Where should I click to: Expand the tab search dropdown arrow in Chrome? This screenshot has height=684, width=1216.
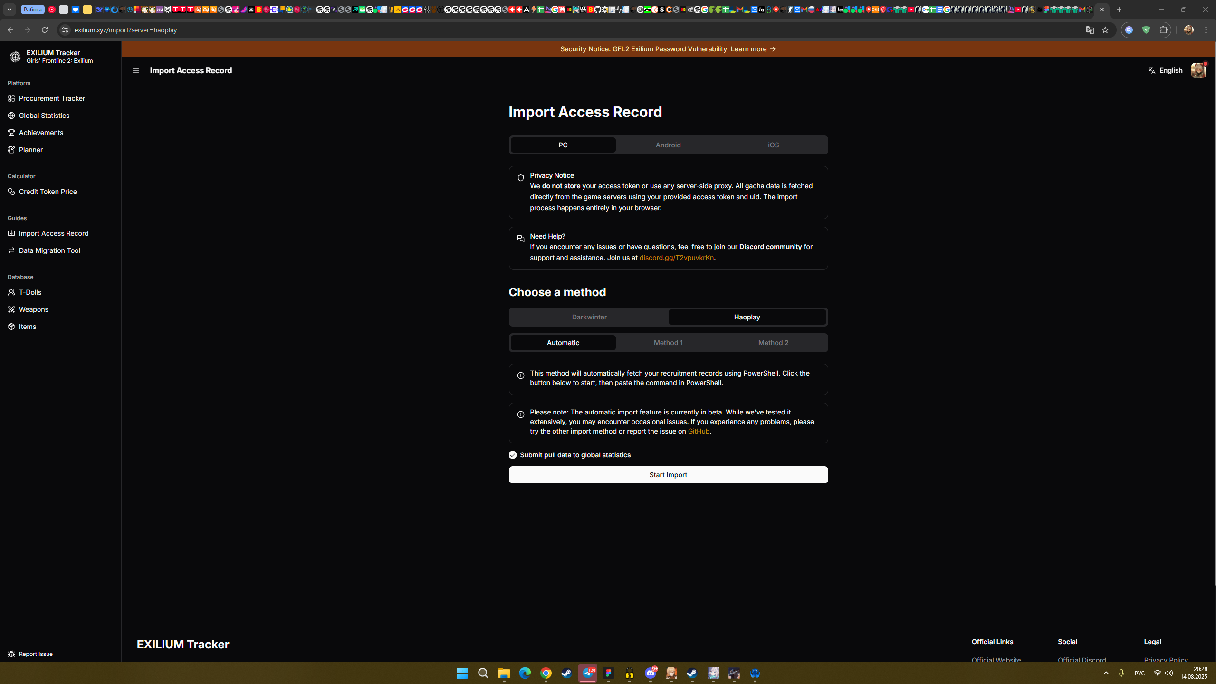(x=10, y=10)
